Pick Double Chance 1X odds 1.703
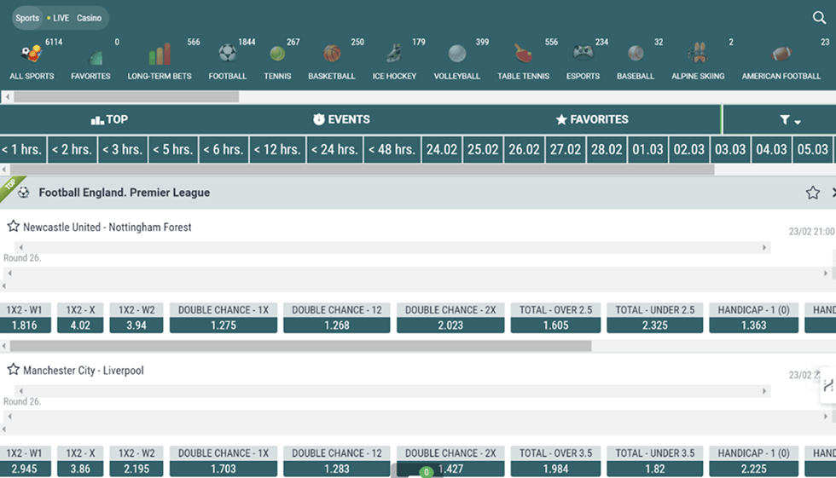This screenshot has height=478, width=836. tap(224, 461)
